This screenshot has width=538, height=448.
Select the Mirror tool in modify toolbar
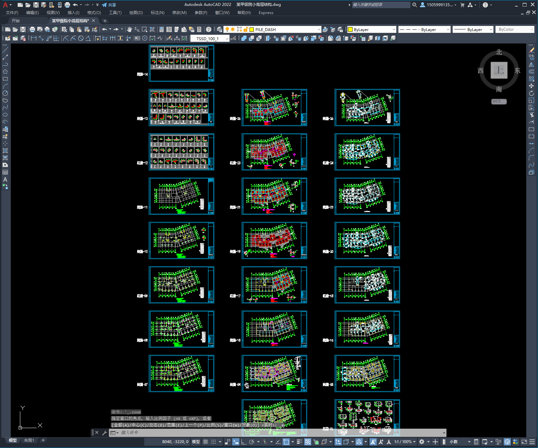click(x=531, y=64)
